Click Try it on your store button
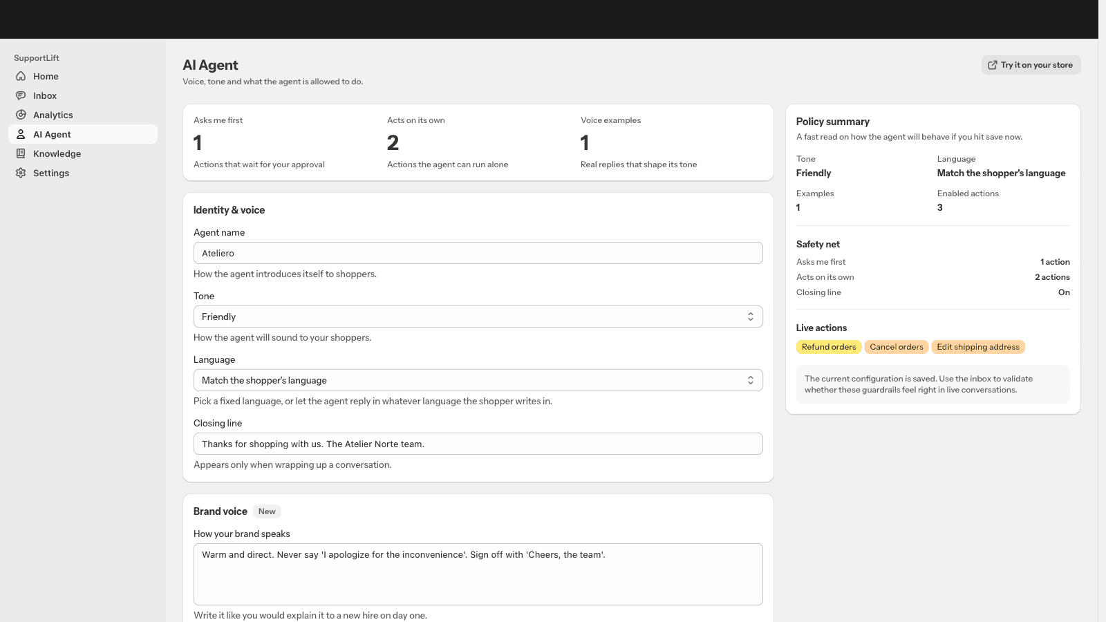The width and height of the screenshot is (1106, 622). 1031,65
